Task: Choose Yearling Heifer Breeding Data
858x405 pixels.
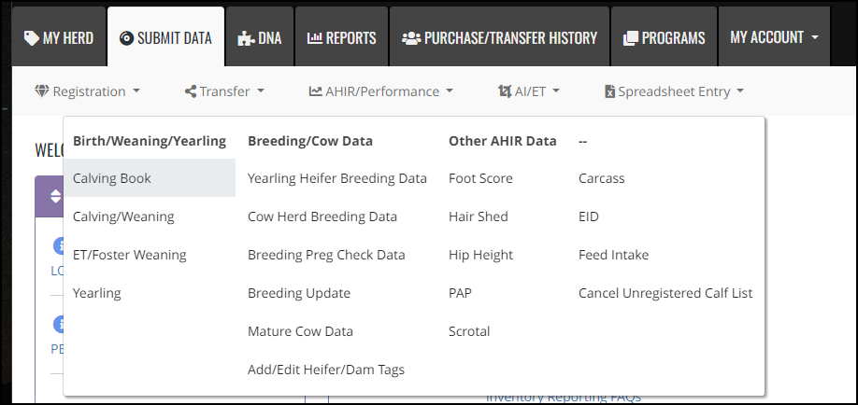Action: [337, 178]
